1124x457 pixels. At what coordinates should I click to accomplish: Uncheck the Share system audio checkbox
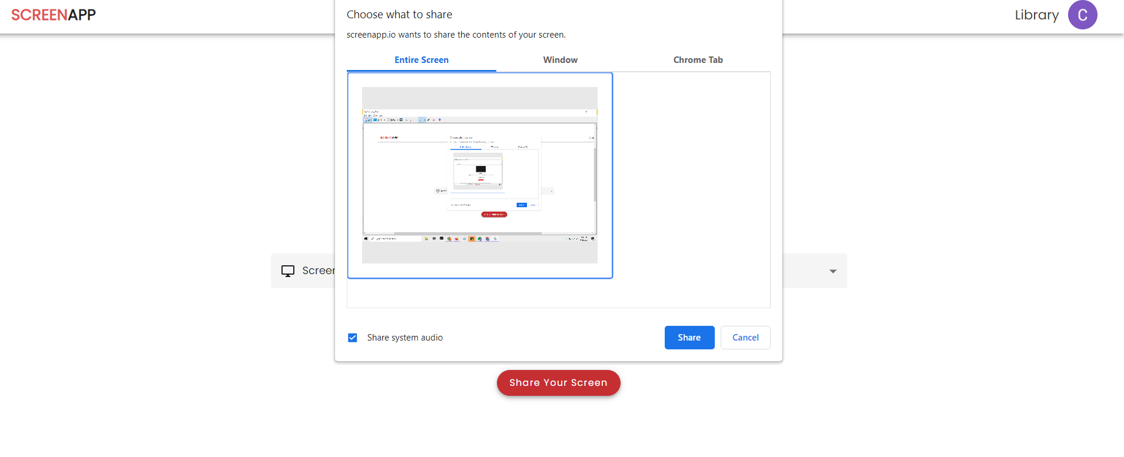click(x=353, y=338)
